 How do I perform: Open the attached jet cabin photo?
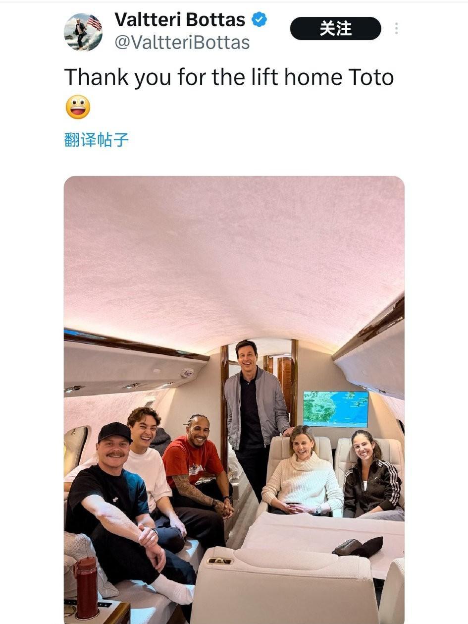234,399
